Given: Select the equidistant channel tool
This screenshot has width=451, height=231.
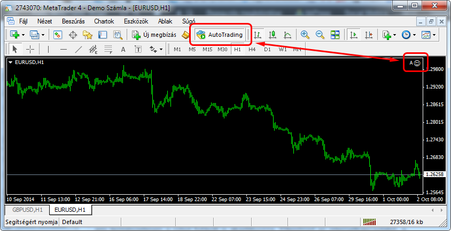Looking at the screenshot, I should pyautogui.click(x=93, y=50).
